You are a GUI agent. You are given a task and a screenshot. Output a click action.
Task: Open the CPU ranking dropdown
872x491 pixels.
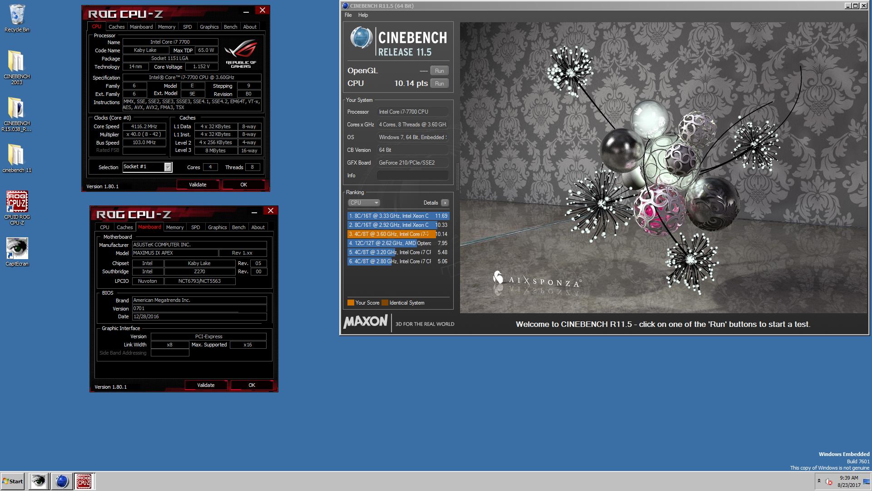coord(364,203)
